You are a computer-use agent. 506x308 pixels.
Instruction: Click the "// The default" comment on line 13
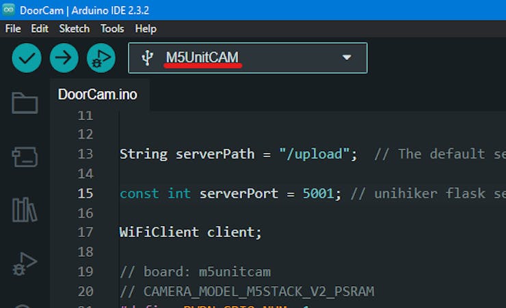(x=430, y=154)
